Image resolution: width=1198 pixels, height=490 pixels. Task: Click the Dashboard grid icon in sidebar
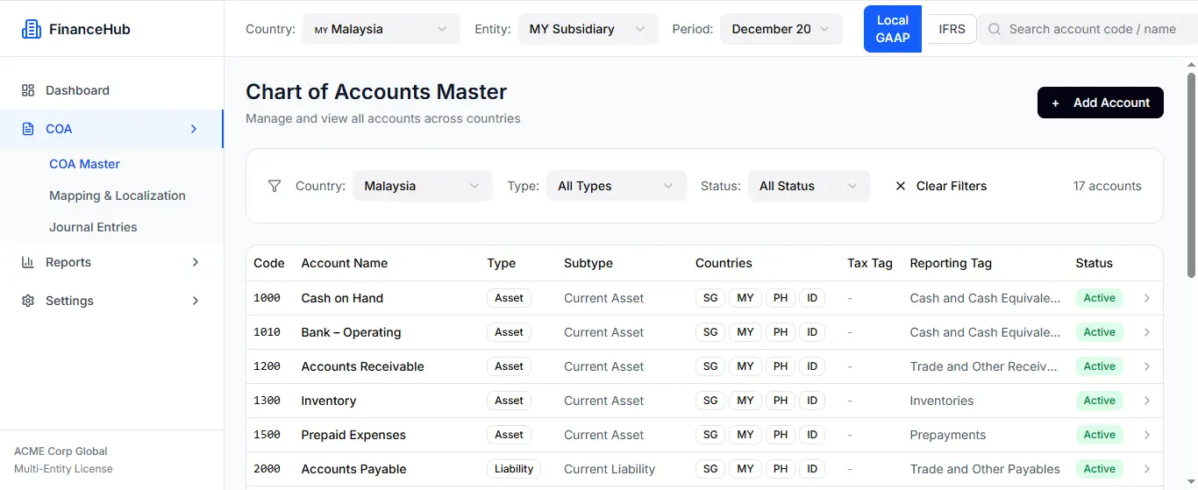28,90
